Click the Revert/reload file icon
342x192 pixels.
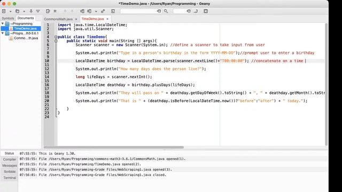48,11
